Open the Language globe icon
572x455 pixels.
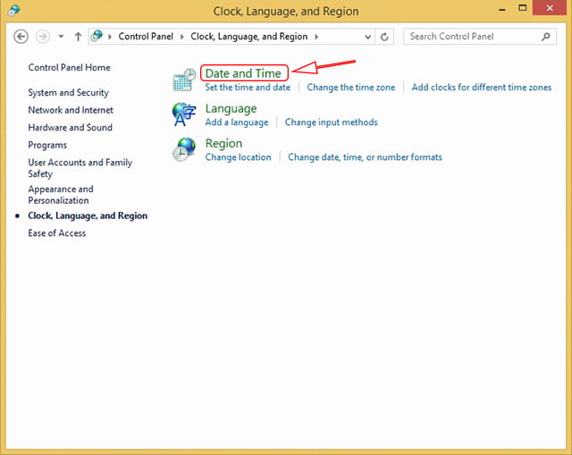tap(184, 114)
